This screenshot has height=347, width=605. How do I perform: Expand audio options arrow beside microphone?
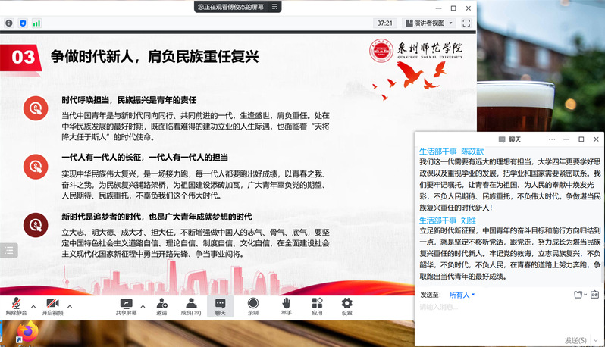(x=33, y=306)
